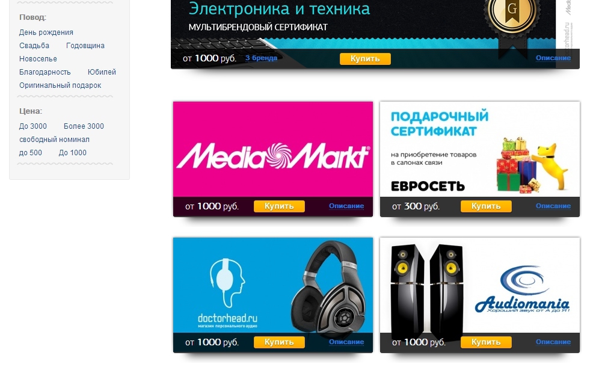The image size is (596, 373).
Task: Click Купить for the Евросеть certificate
Action: point(486,206)
